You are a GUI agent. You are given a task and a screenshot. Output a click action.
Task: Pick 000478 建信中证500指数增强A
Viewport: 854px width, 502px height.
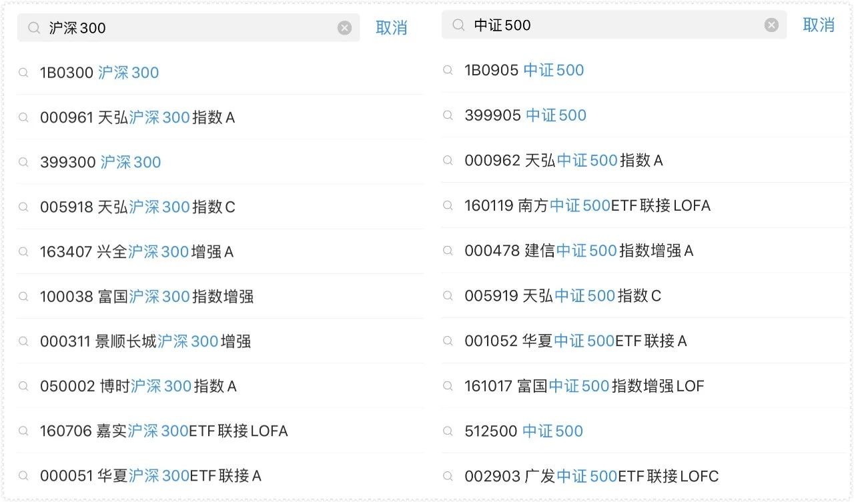tap(578, 251)
